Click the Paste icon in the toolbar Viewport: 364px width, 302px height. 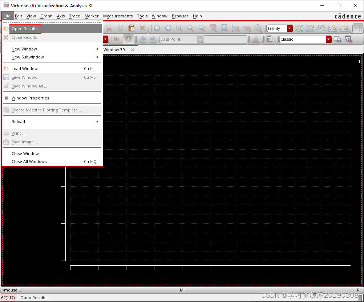pos(132,28)
